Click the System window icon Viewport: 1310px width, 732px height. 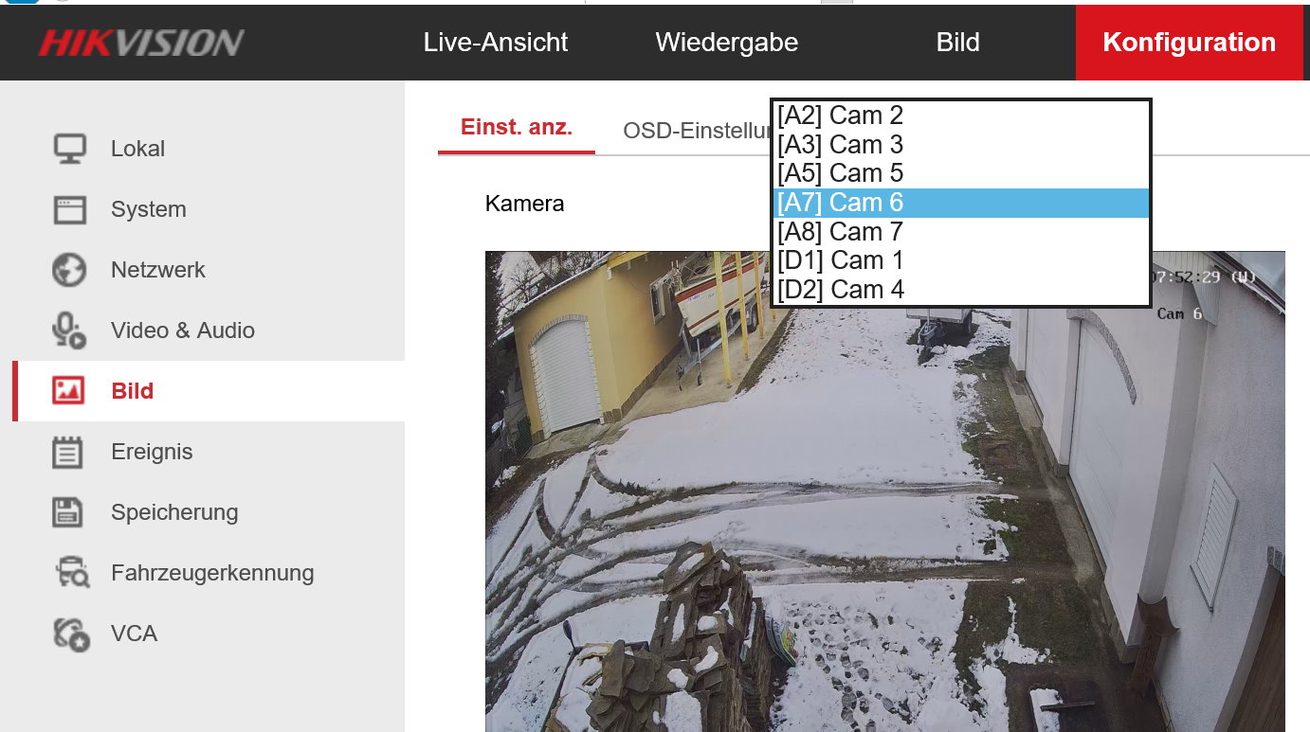[69, 209]
